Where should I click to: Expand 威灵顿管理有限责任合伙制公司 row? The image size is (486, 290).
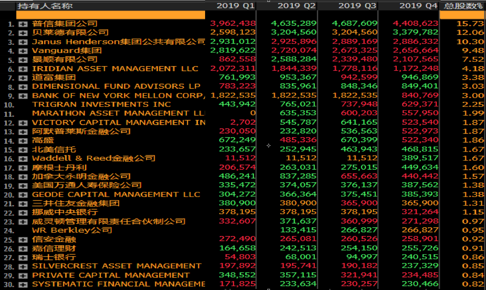click(x=23, y=222)
